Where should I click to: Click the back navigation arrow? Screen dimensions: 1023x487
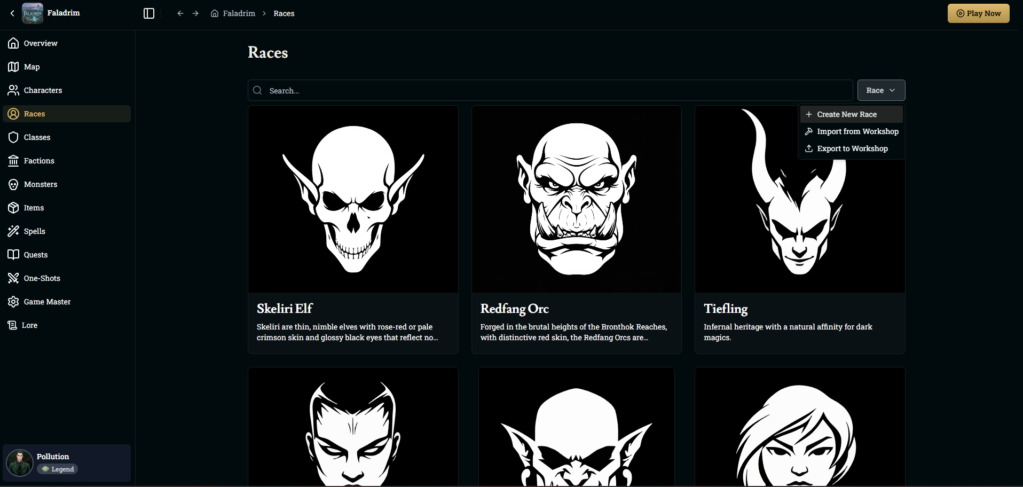[180, 13]
